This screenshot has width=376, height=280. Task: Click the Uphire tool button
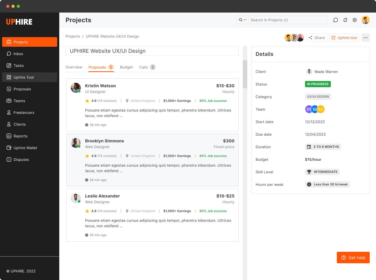[x=344, y=38]
